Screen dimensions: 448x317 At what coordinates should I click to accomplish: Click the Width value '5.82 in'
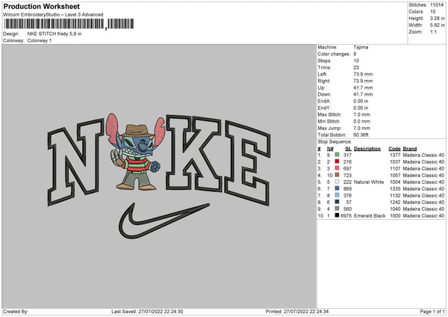[x=437, y=25]
